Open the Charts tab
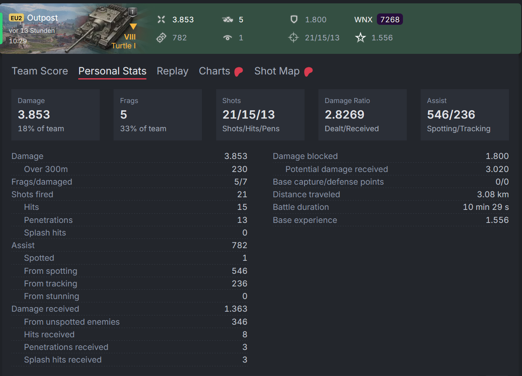Viewport: 522px width, 376px height. pyautogui.click(x=215, y=71)
